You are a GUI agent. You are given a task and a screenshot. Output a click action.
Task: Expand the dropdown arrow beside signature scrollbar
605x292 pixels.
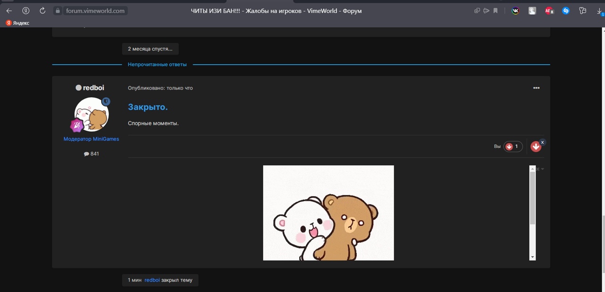tap(543, 169)
